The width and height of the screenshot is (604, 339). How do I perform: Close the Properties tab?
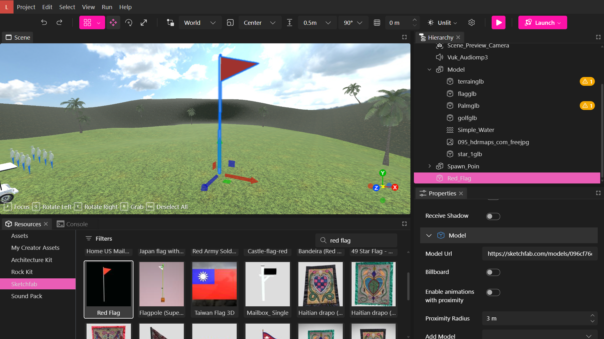(x=461, y=193)
